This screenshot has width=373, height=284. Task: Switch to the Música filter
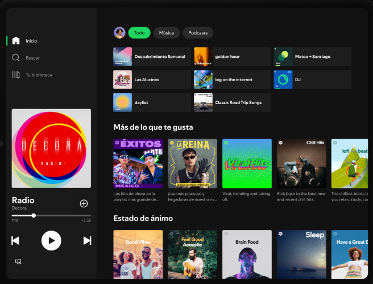click(x=166, y=33)
